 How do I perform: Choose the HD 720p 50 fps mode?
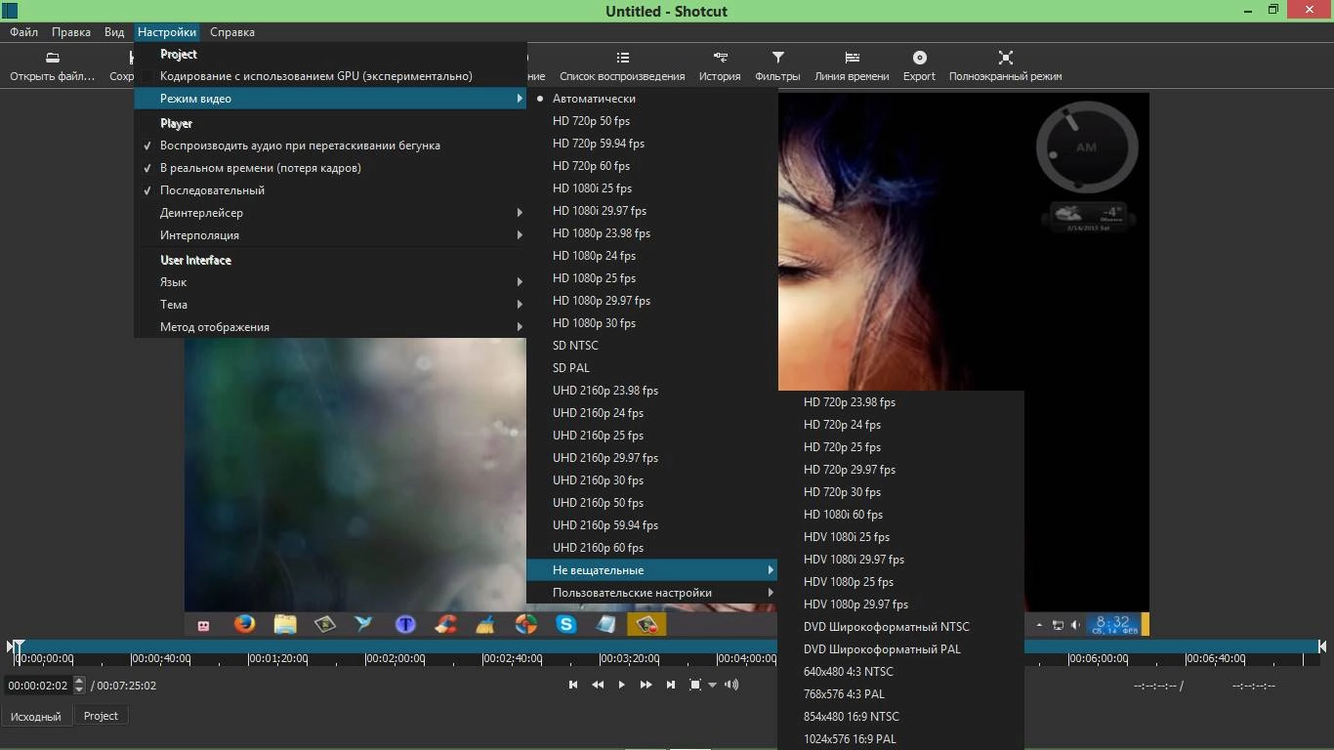pyautogui.click(x=652, y=121)
